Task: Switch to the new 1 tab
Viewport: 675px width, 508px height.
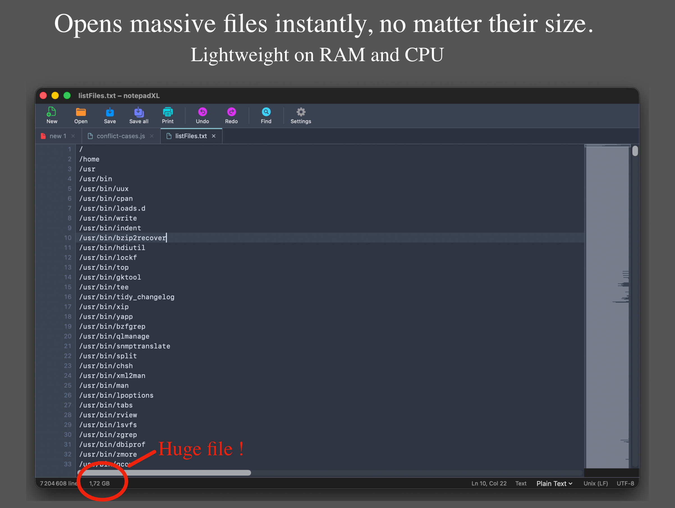Action: click(58, 136)
